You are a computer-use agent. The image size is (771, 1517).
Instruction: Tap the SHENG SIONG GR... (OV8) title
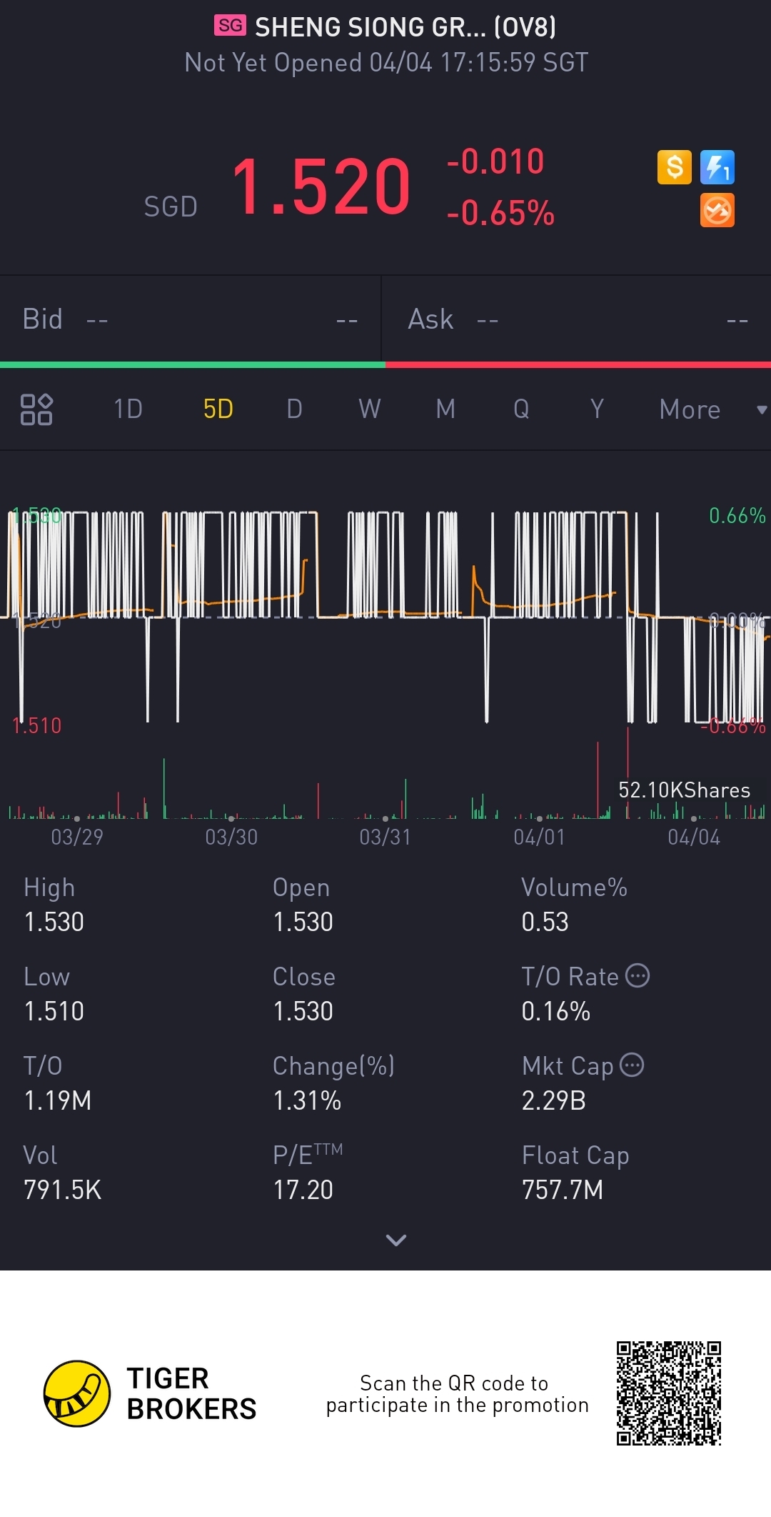405,27
